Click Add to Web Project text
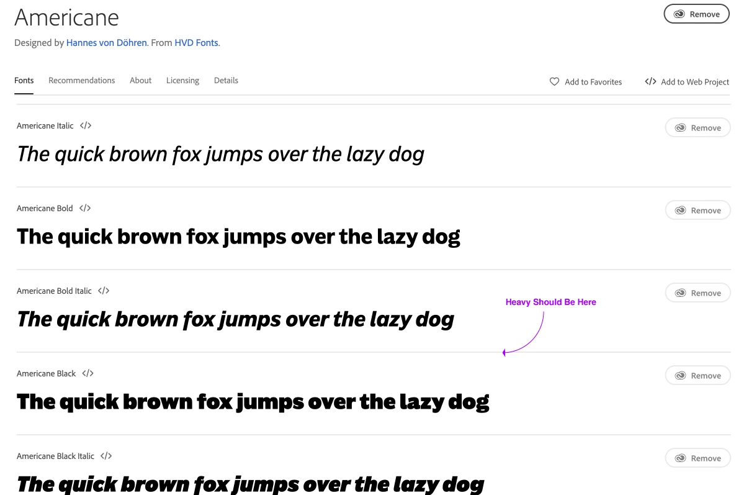 click(694, 82)
